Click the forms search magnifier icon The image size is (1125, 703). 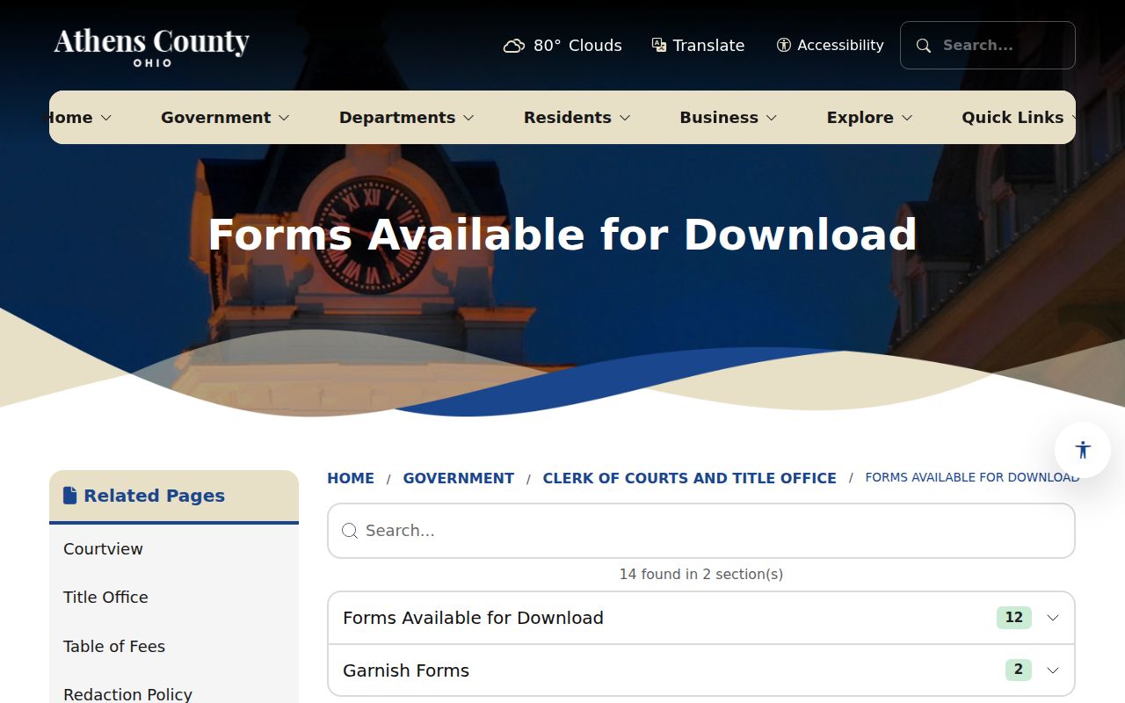[350, 531]
